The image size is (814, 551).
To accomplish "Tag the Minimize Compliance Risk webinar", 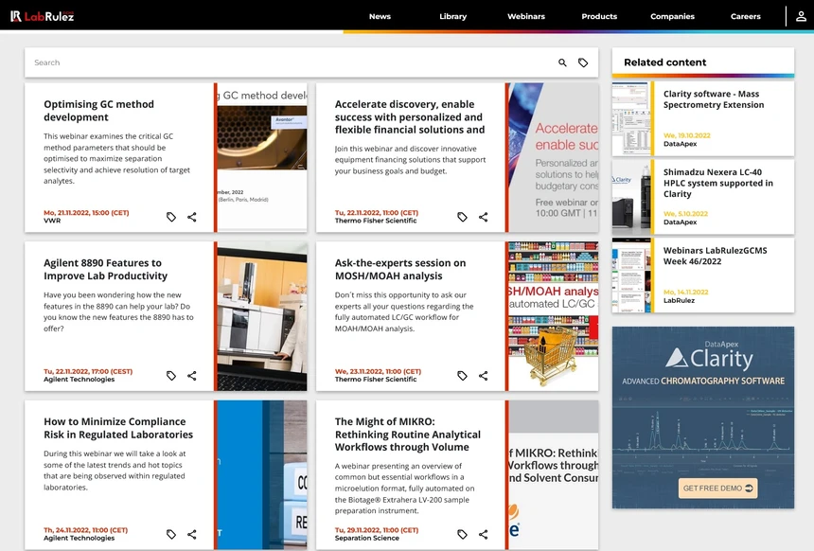I will (x=170, y=534).
